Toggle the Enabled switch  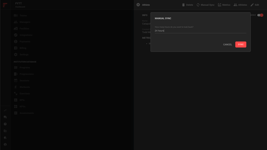click(x=260, y=15)
